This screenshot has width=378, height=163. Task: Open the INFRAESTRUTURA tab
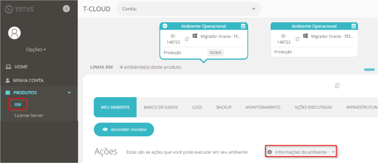[x=362, y=107]
